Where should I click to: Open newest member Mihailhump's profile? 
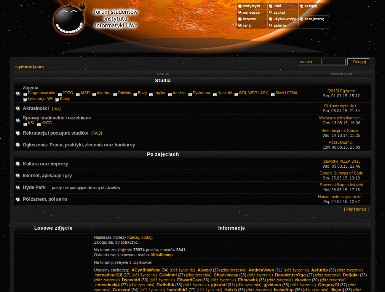(161, 255)
